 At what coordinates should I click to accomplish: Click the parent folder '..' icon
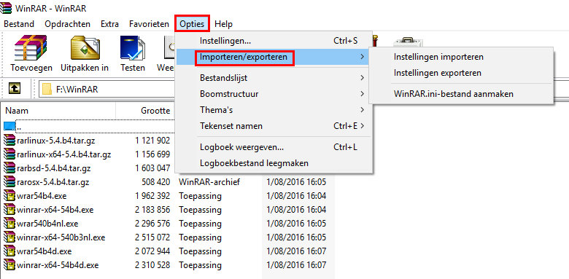pyautogui.click(x=9, y=126)
